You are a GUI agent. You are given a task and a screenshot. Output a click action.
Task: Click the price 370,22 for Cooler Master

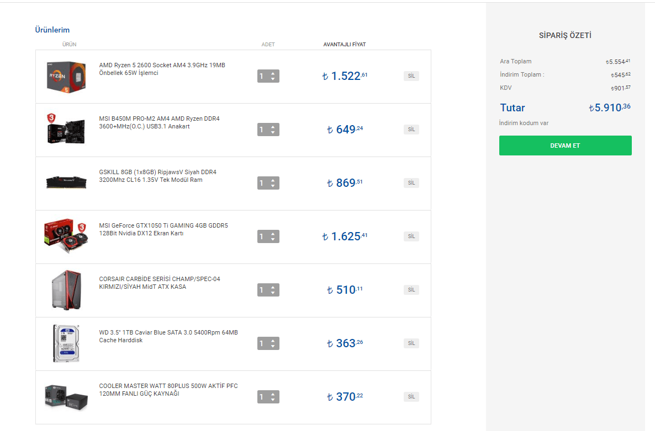pyautogui.click(x=345, y=396)
